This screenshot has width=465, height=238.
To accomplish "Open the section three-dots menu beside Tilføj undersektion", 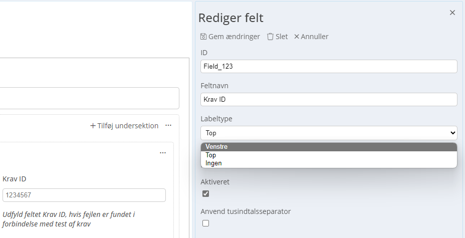I will click(x=168, y=125).
